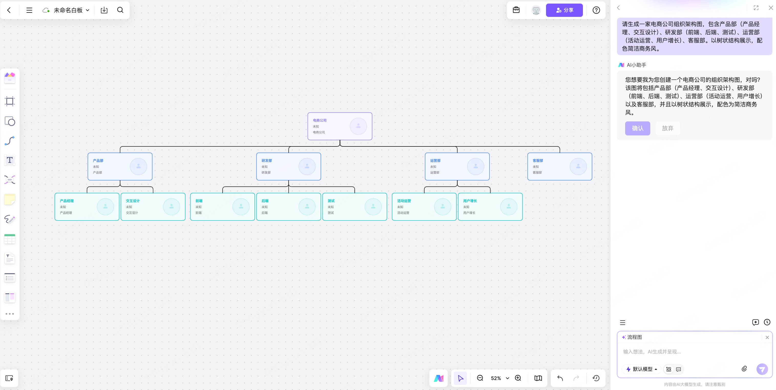
Task: Open the canvas search
Action: pyautogui.click(x=120, y=10)
